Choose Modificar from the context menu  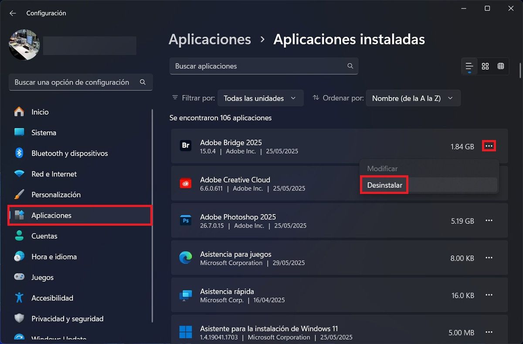(x=383, y=168)
